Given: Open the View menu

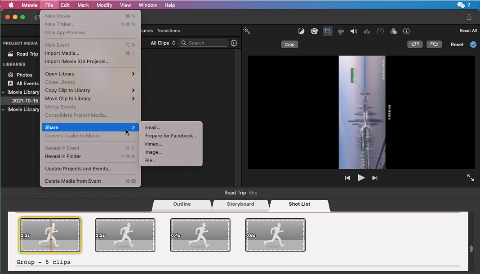Looking at the screenshot, I should point(125,5).
